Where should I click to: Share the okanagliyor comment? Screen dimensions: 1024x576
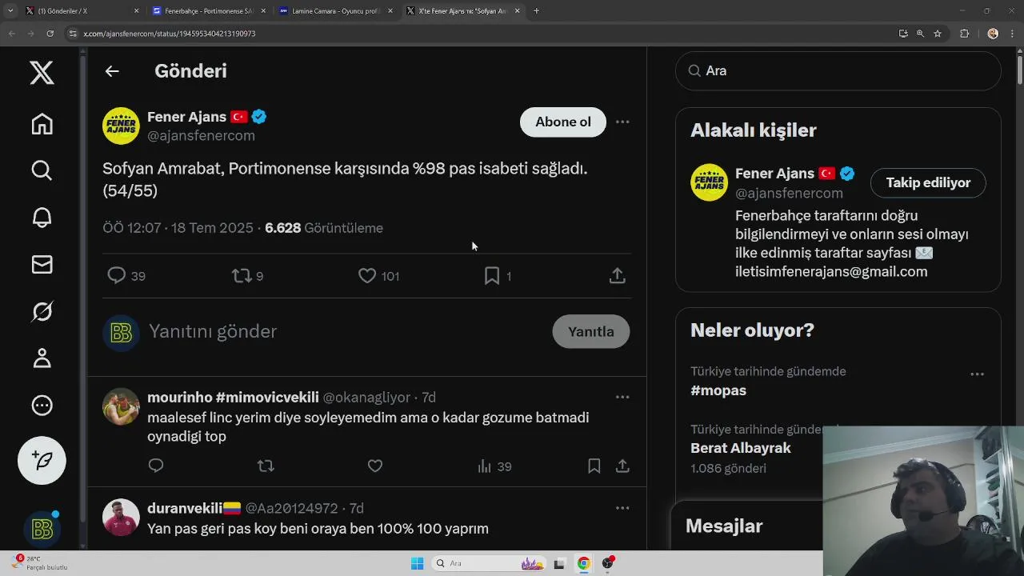click(x=622, y=466)
